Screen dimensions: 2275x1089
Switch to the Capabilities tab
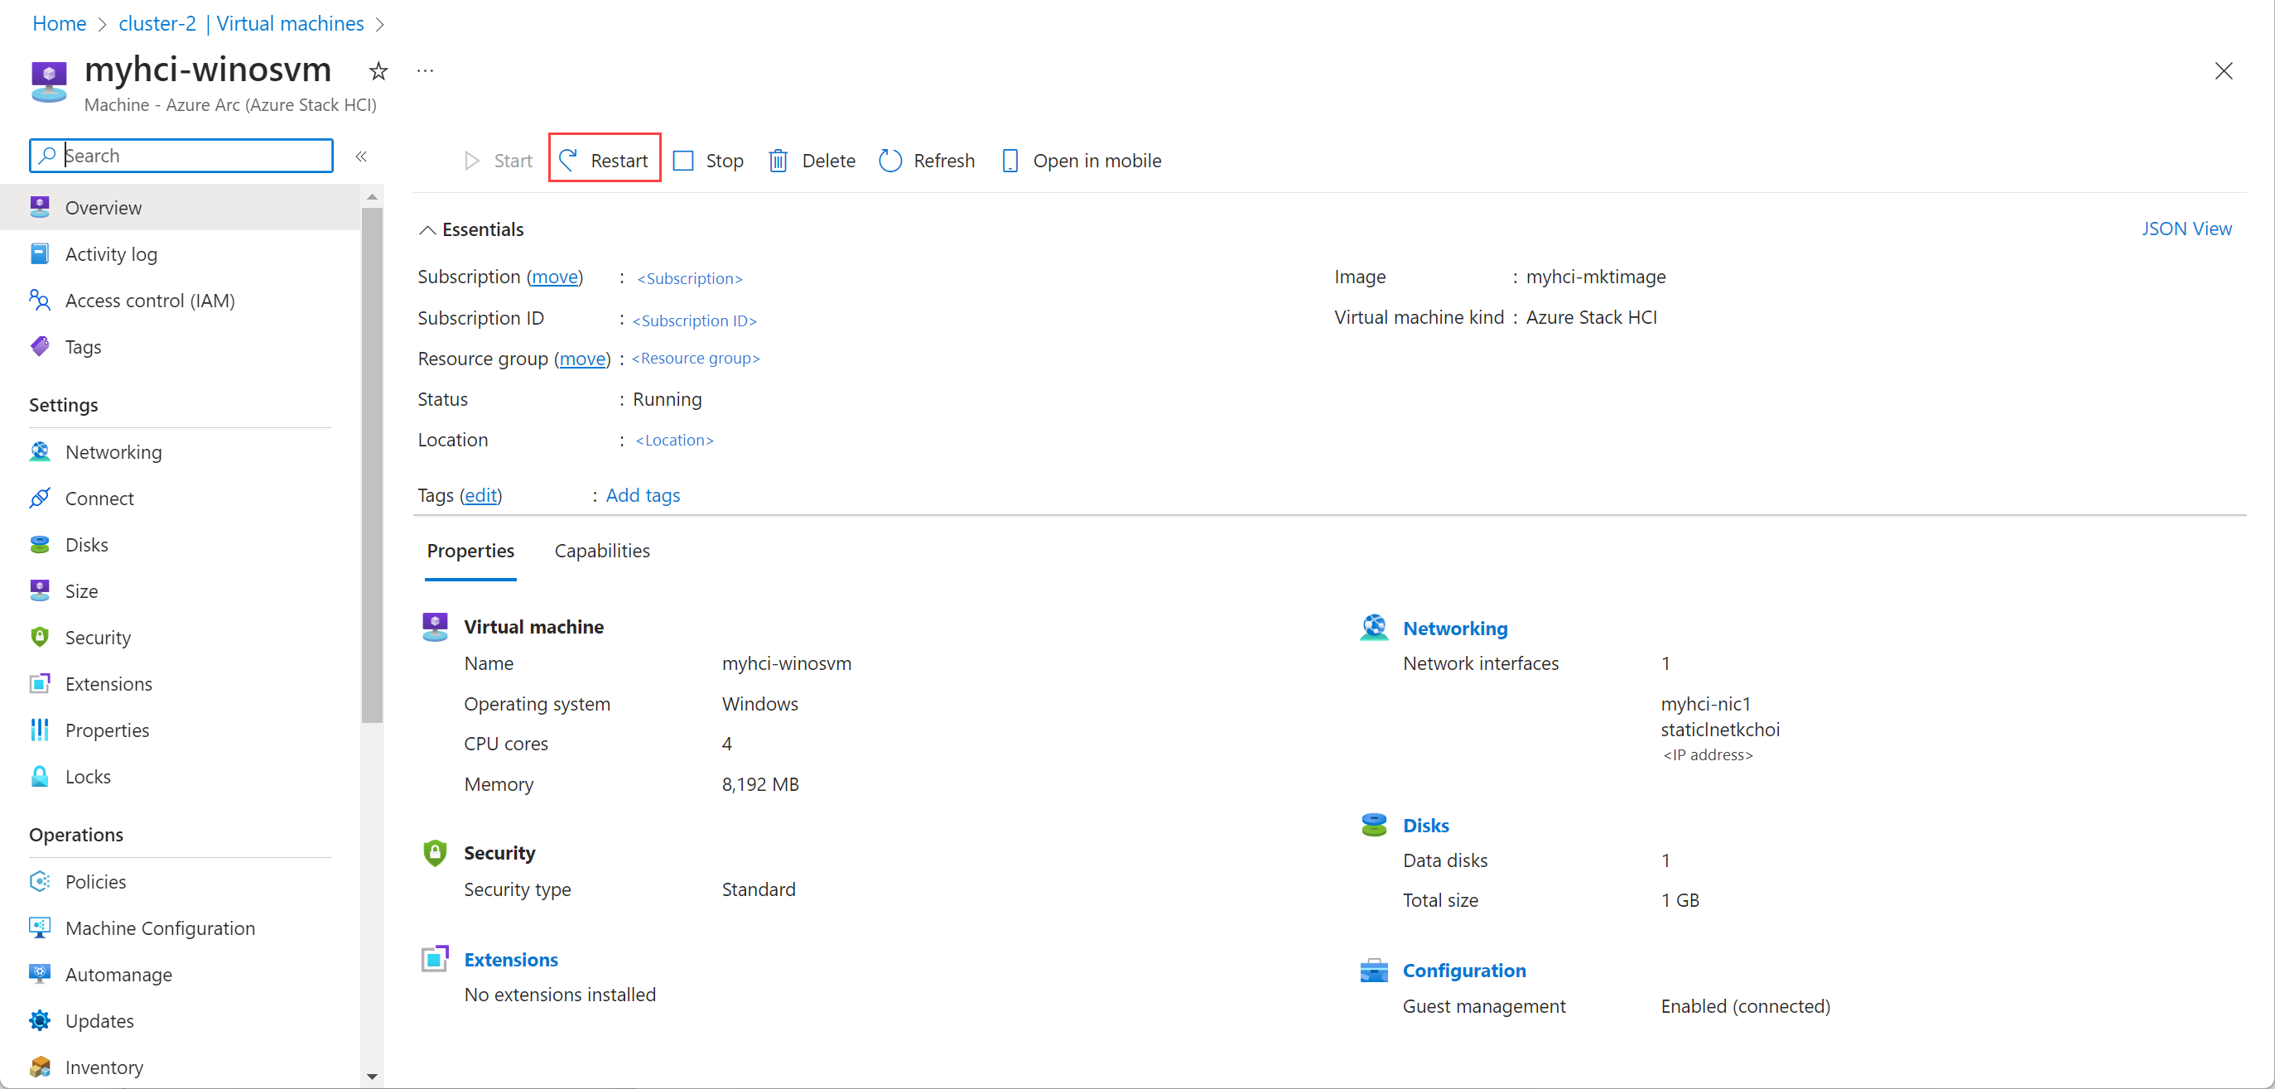pos(602,551)
